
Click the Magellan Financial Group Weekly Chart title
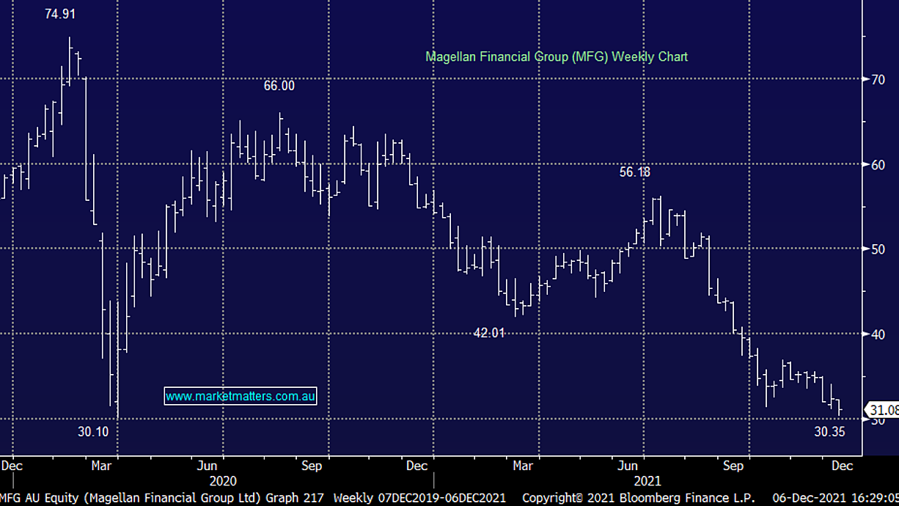click(557, 56)
